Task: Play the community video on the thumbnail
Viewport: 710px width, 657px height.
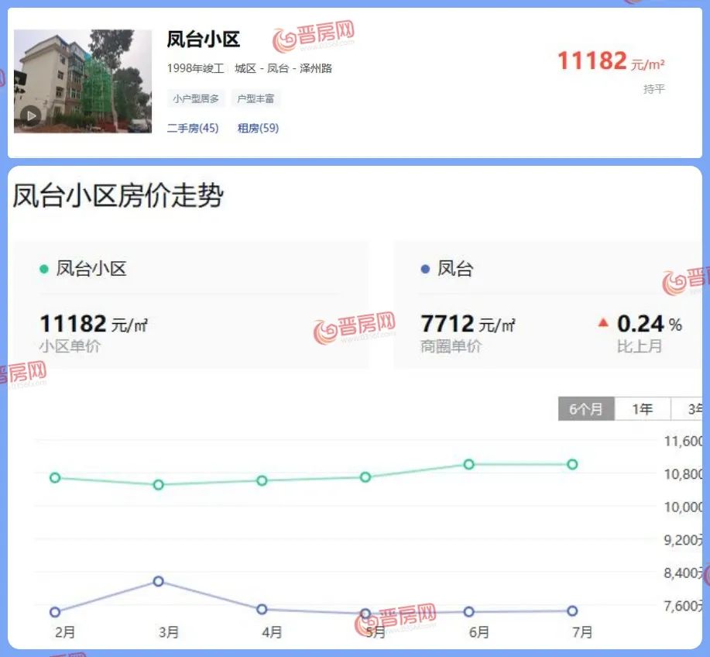Action: pyautogui.click(x=31, y=116)
